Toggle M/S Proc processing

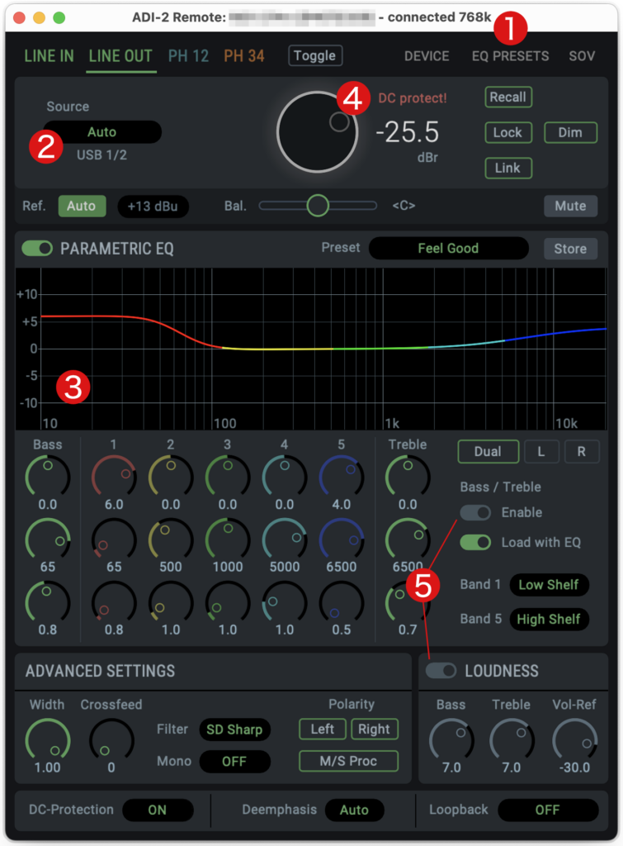point(348,761)
